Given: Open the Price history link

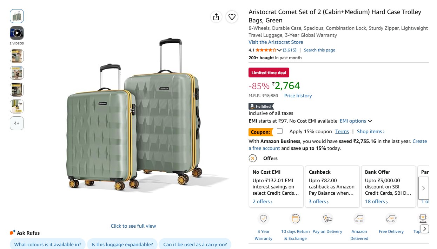Looking at the screenshot, I should click(x=298, y=96).
